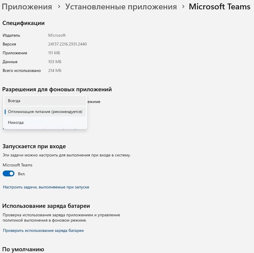The height and width of the screenshot is (253, 254).
Task: Click the Microsoft Teams label above the startup toggle
Action: pyautogui.click(x=17, y=165)
